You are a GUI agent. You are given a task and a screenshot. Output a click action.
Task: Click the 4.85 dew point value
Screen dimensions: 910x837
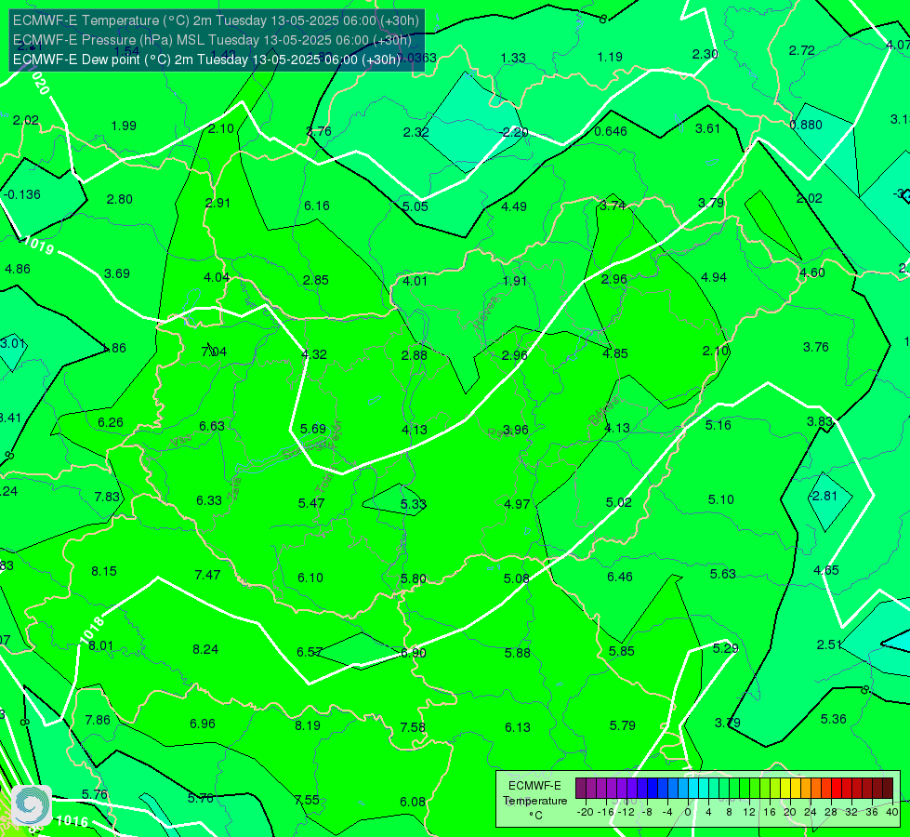[x=615, y=353]
